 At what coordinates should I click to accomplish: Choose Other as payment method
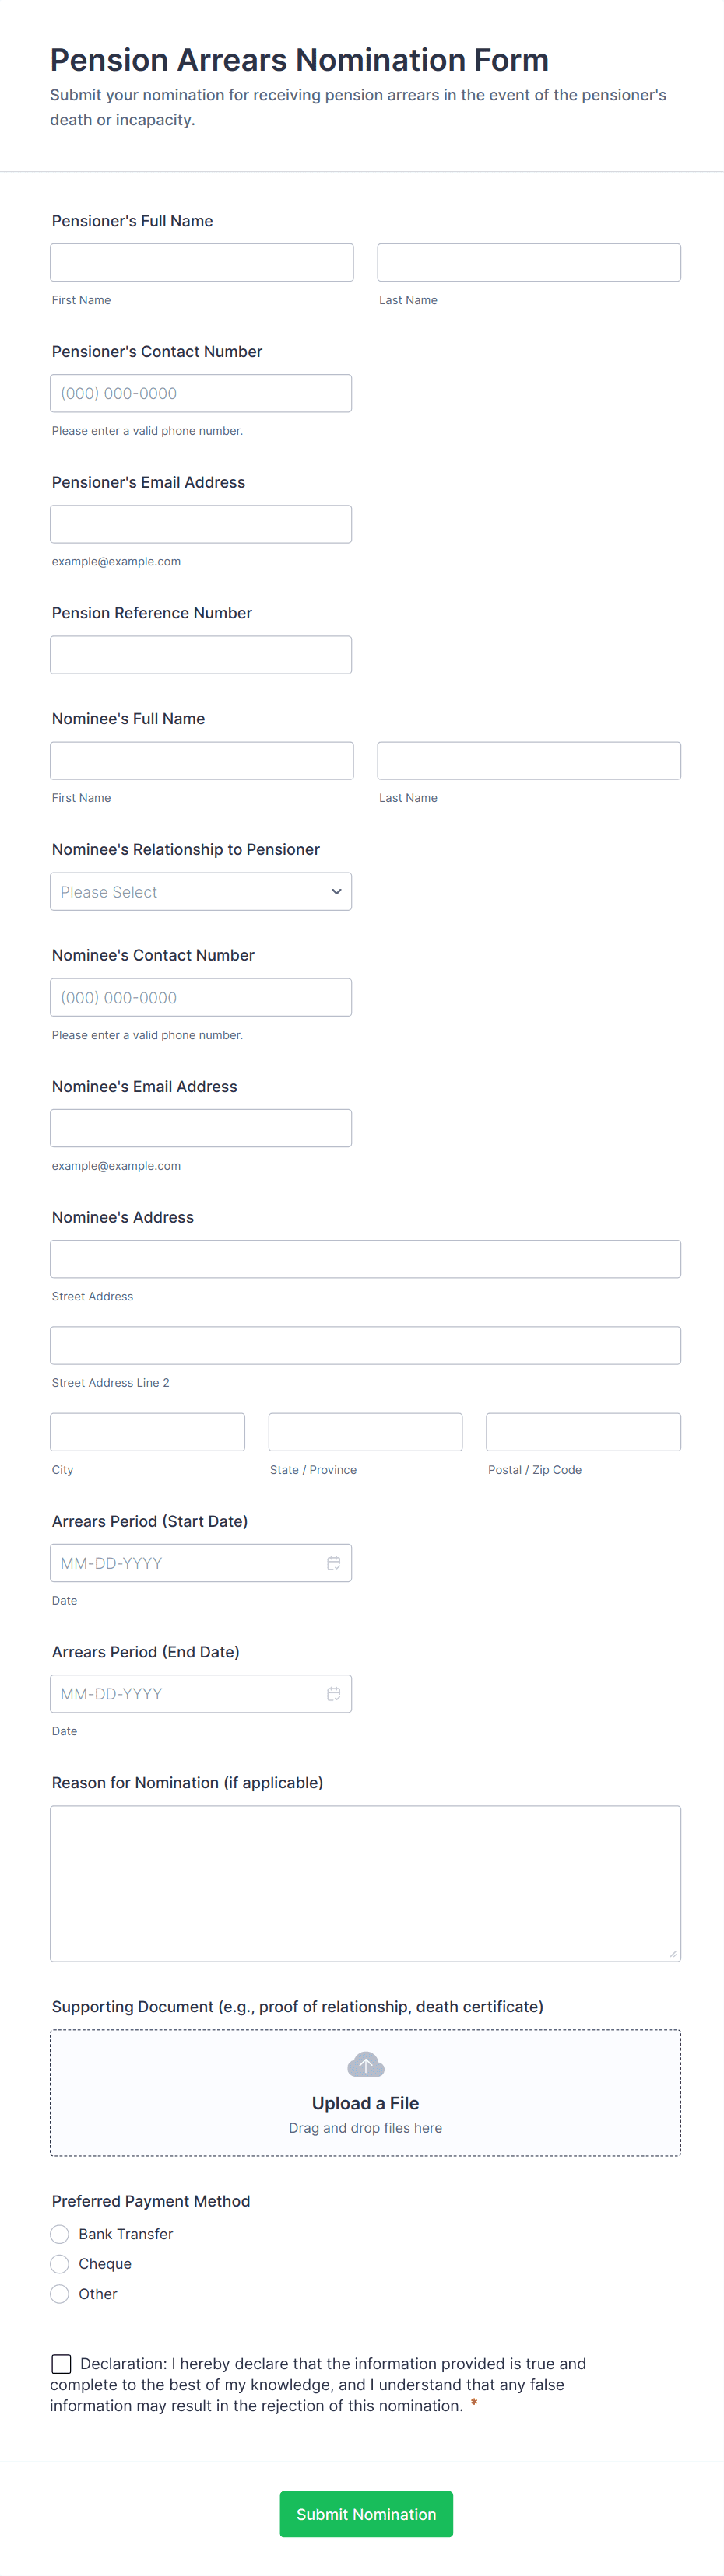[60, 2294]
